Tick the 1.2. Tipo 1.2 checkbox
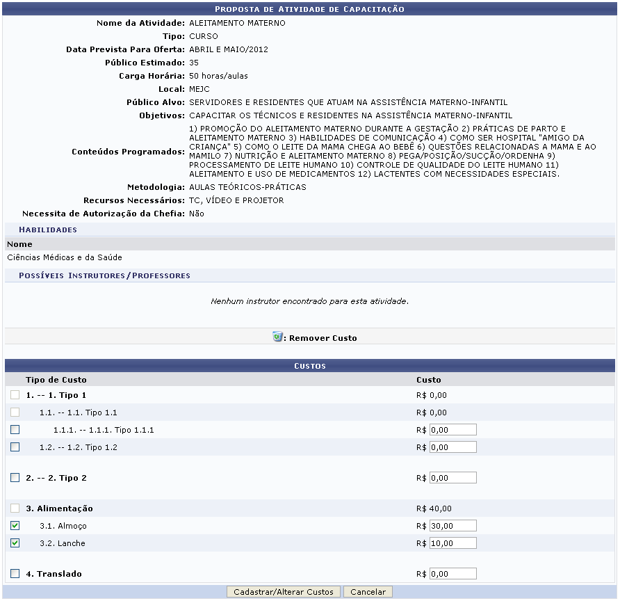 click(15, 447)
